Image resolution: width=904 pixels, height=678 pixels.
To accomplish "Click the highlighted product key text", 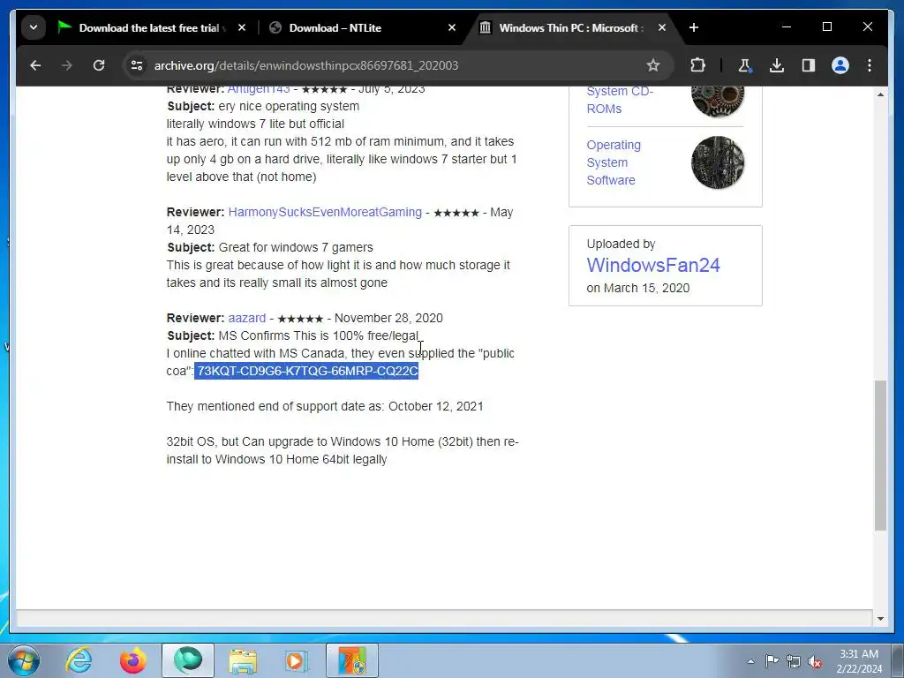I will [x=306, y=371].
